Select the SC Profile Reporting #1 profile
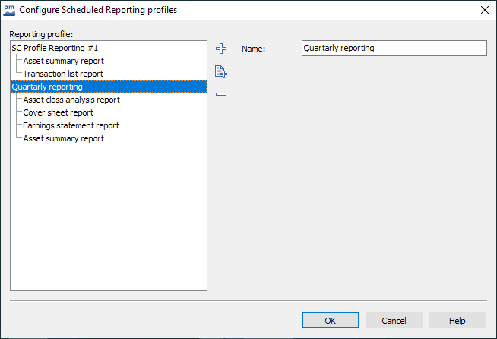Viewport: 497px width, 339px height. 55,48
